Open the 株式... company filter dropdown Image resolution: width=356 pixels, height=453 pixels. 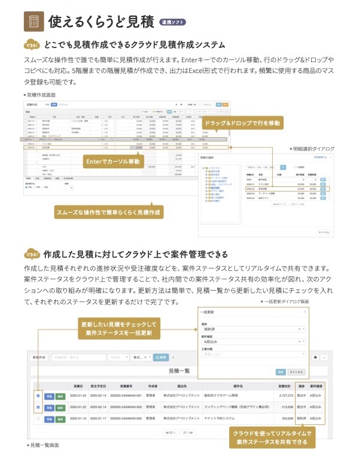pyautogui.click(x=141, y=357)
